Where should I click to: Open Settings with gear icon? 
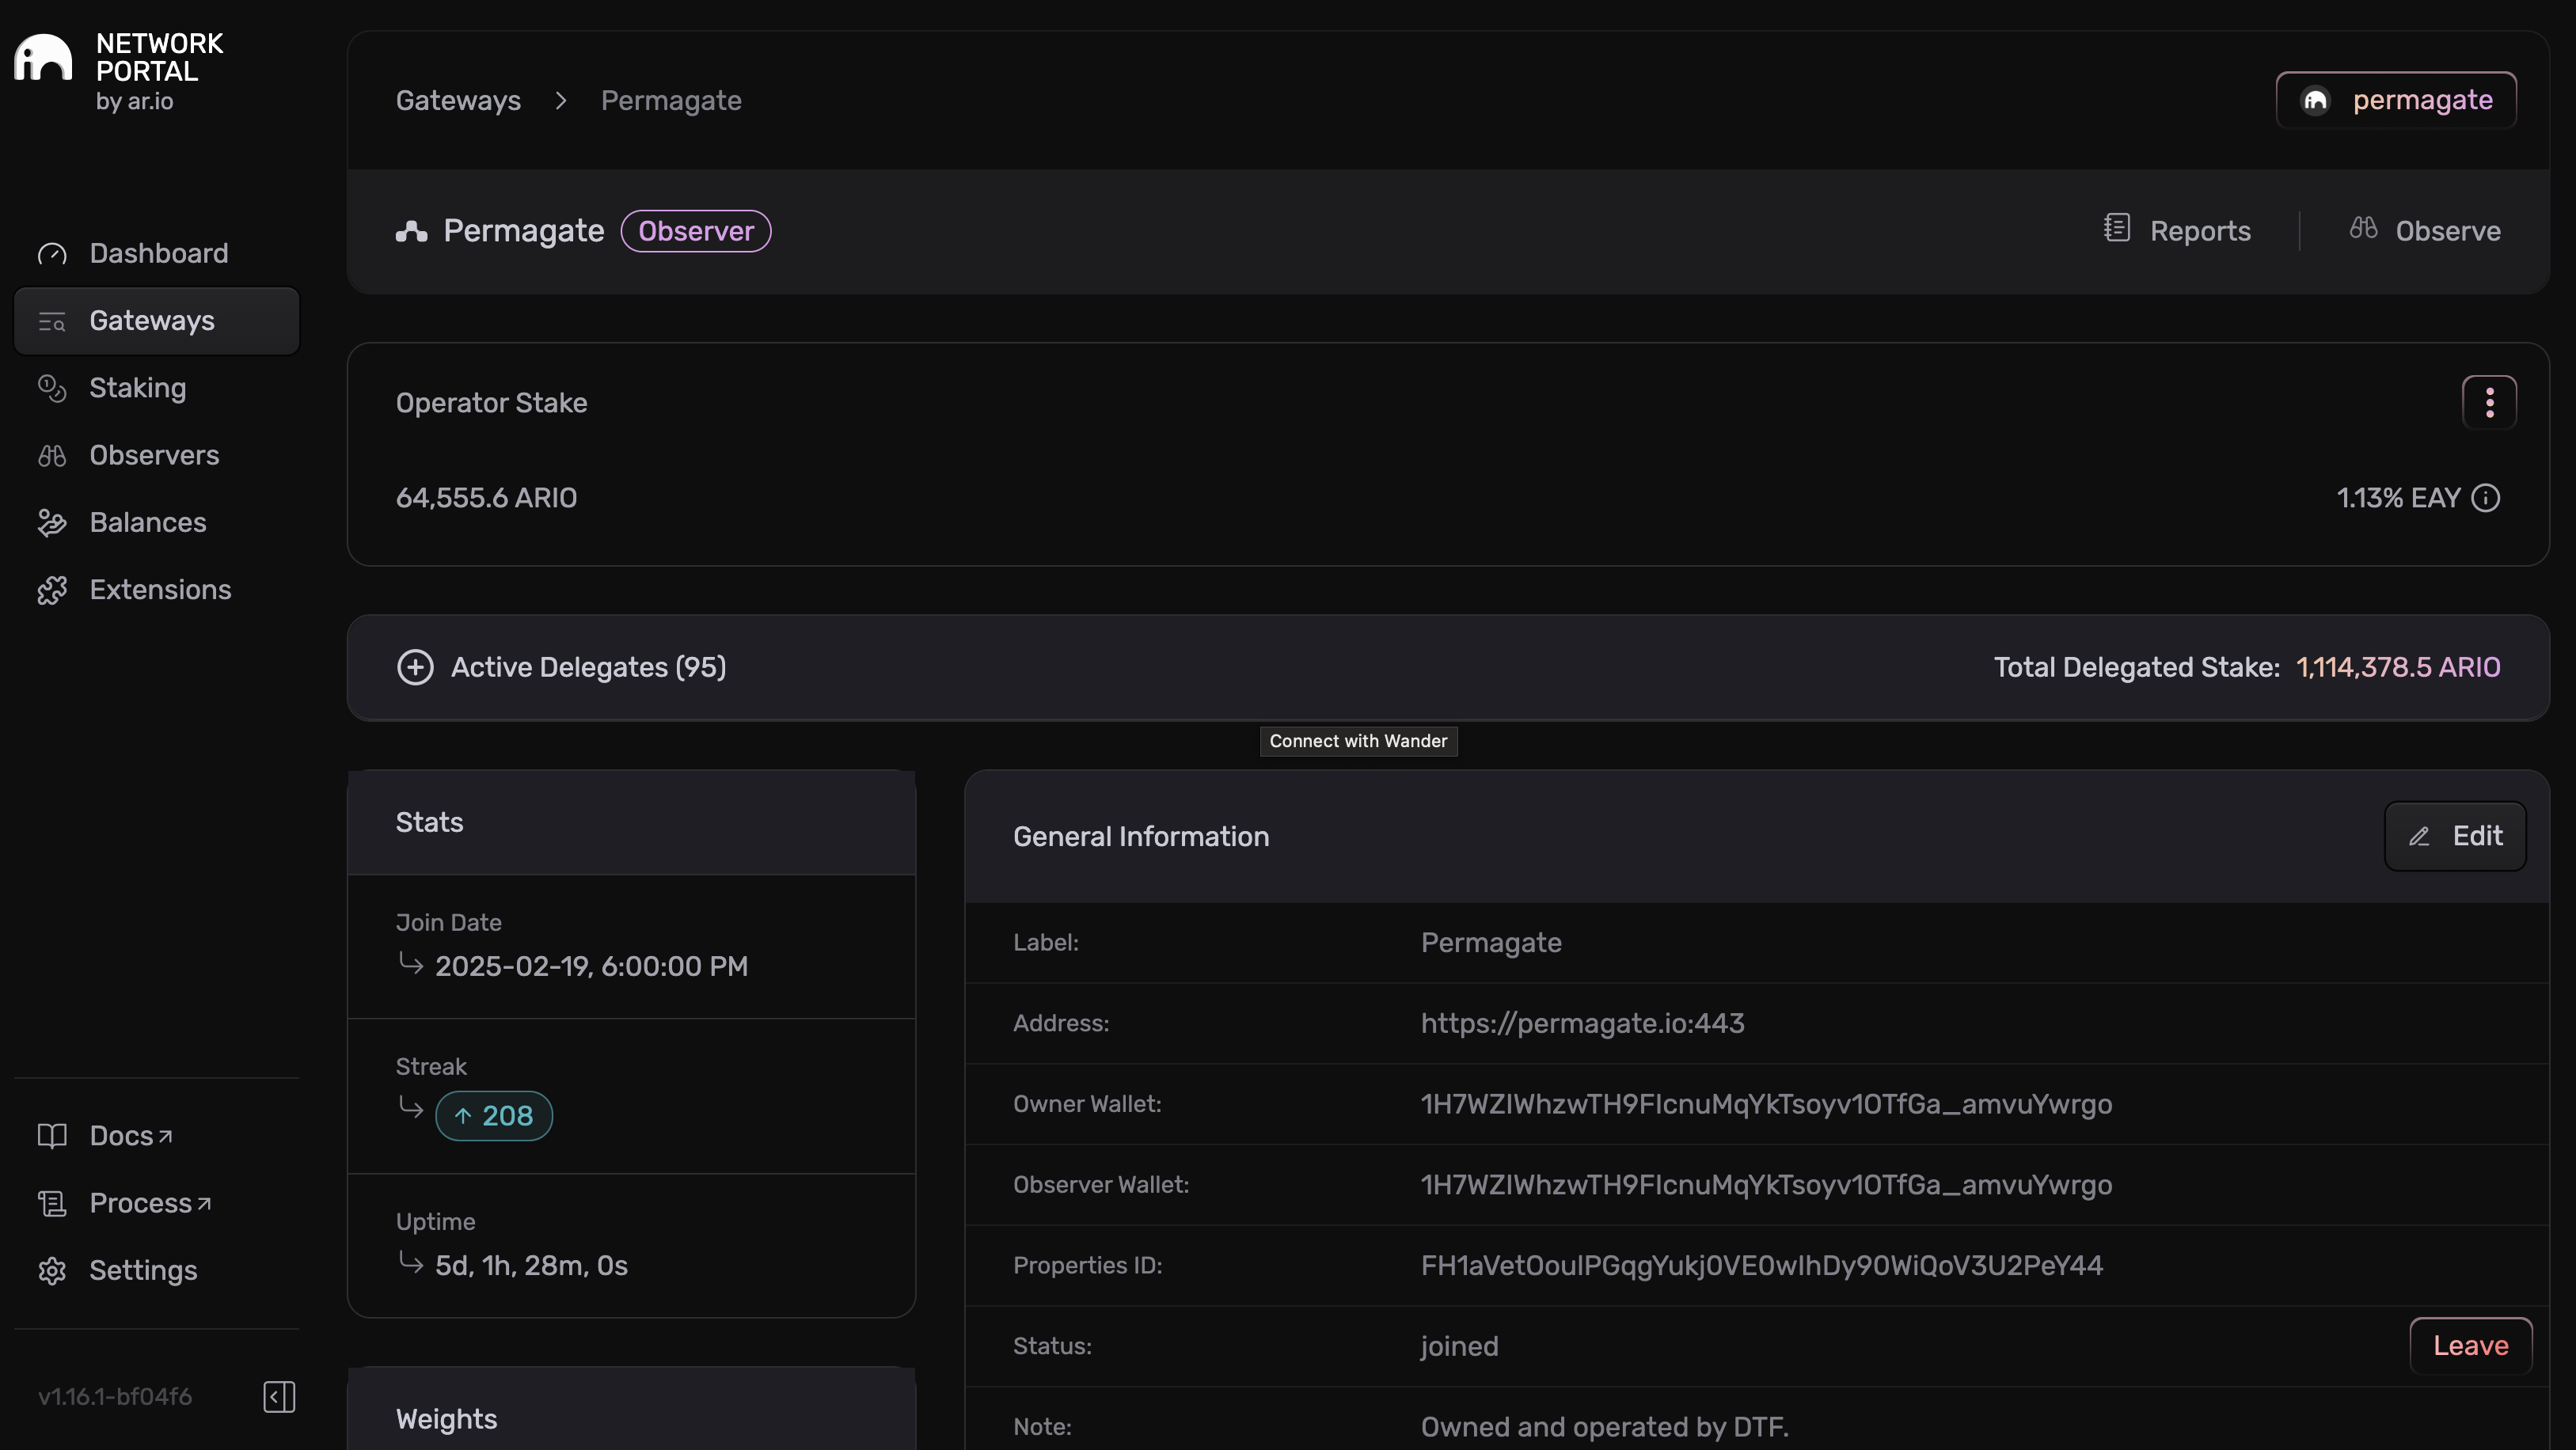coord(142,1270)
